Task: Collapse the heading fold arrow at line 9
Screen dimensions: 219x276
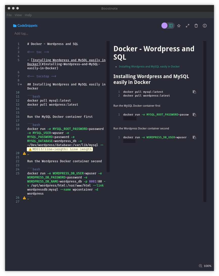Action: 21,84
